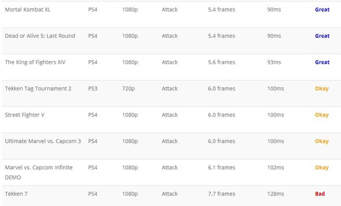Screen dimensions: 341x206
Task: Select the 7.7 frames value
Action: 222,194
